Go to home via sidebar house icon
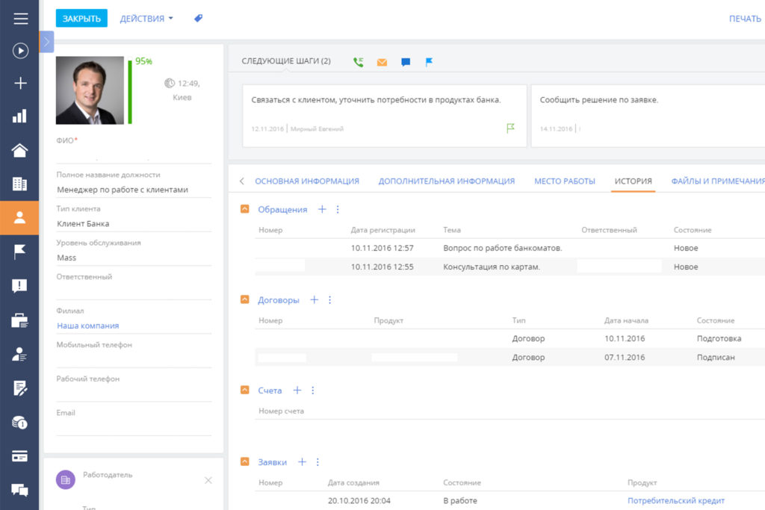 (19, 150)
